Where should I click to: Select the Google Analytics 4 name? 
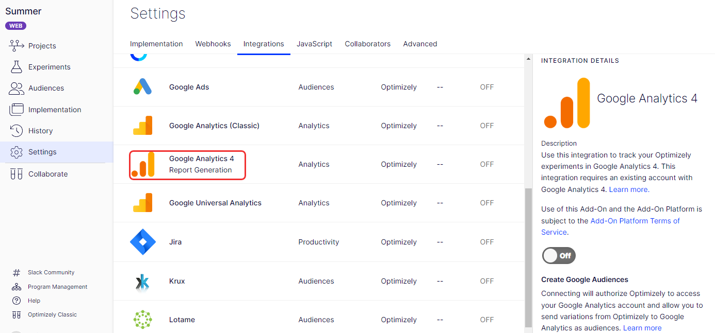202,159
